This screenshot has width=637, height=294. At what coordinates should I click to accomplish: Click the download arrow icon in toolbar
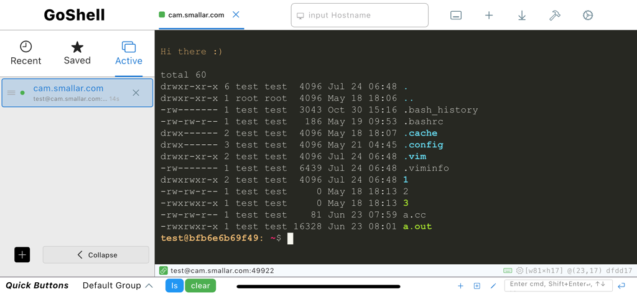click(522, 16)
